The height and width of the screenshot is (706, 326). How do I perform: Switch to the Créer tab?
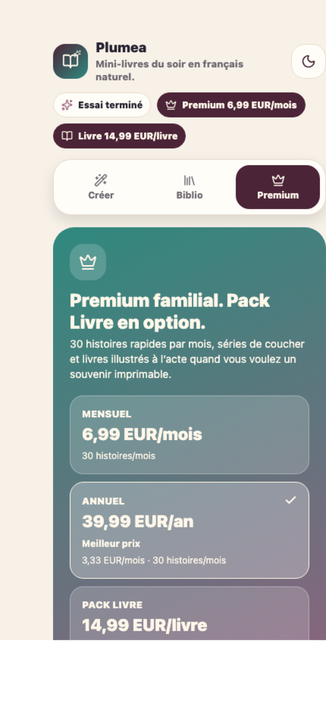click(x=101, y=187)
